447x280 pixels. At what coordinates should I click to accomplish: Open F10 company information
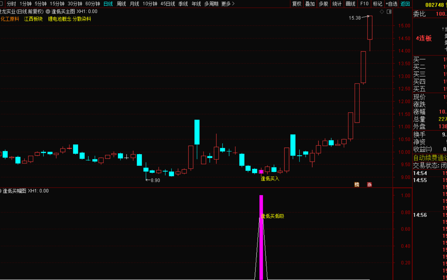pos(364,4)
